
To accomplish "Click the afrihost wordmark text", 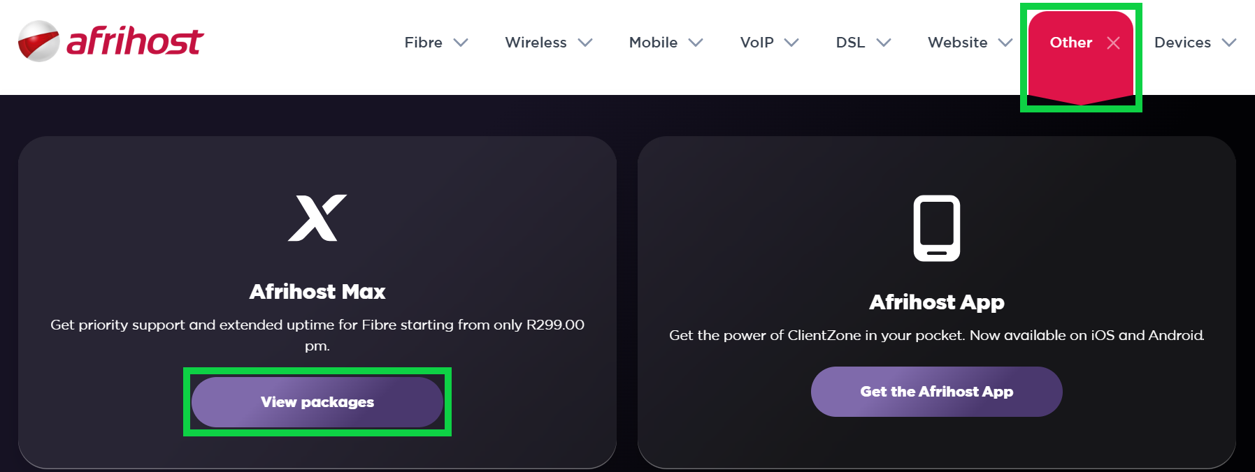I will point(135,41).
